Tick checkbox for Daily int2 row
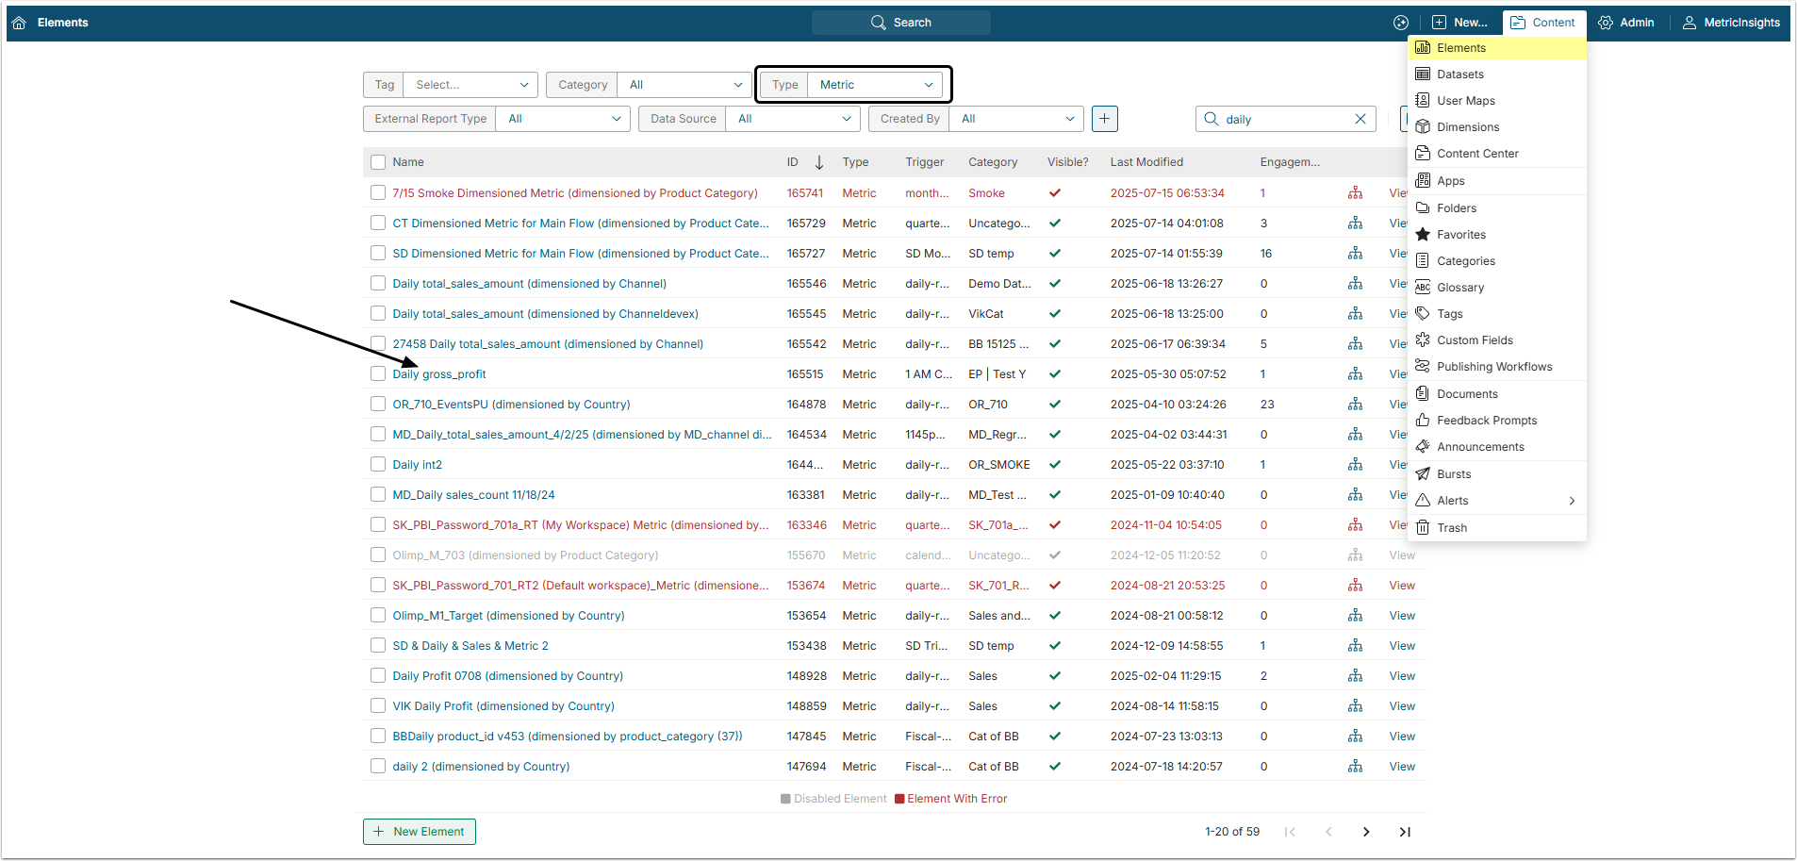1797x861 pixels. tap(378, 465)
